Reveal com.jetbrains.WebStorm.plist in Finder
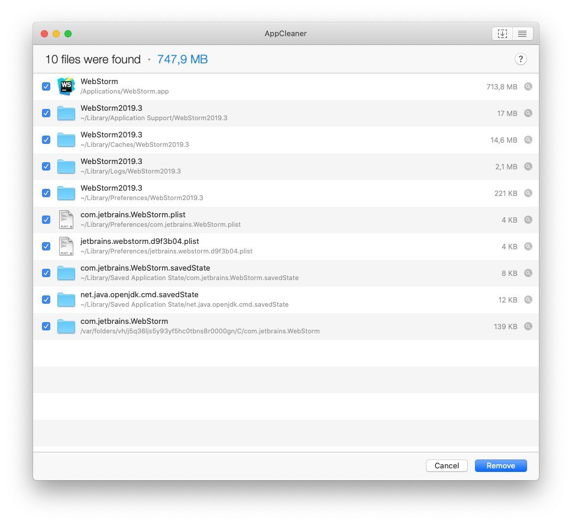Screen dimensions: 572x524 528,220
